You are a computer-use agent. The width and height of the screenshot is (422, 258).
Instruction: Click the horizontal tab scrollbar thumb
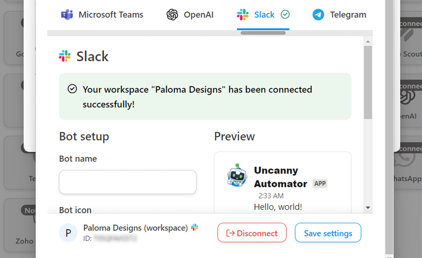tap(263, 33)
